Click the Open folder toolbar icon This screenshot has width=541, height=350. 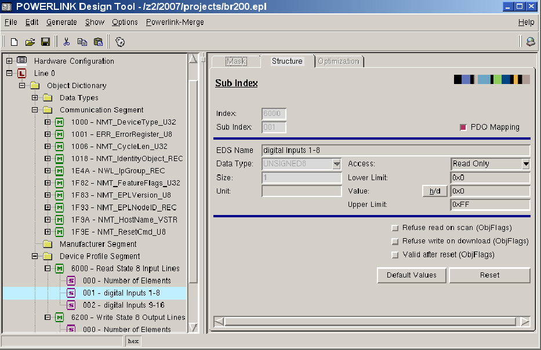[x=30, y=42]
